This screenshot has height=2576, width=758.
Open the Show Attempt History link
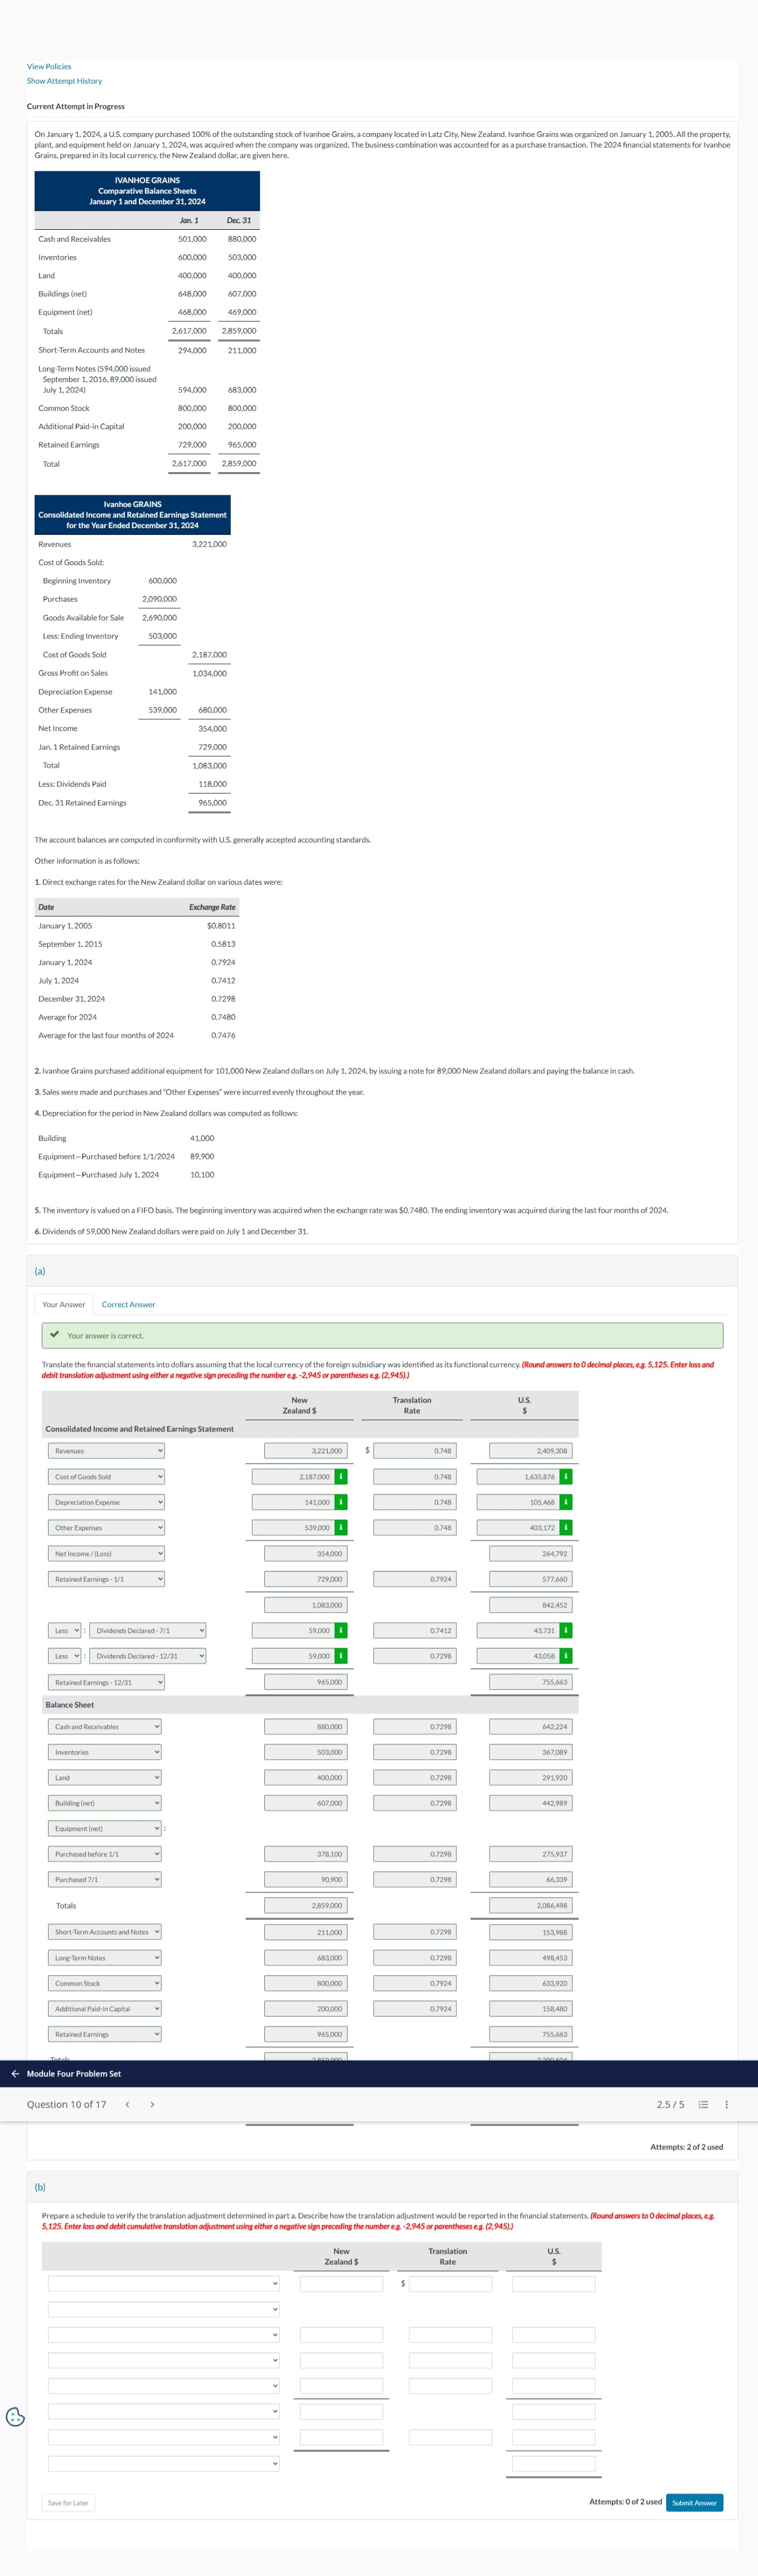[x=64, y=81]
